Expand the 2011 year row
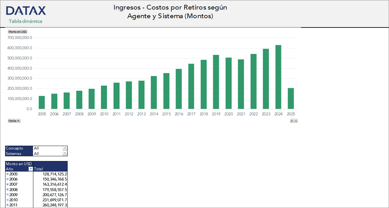This screenshot has width=389, height=208. pos(8,205)
